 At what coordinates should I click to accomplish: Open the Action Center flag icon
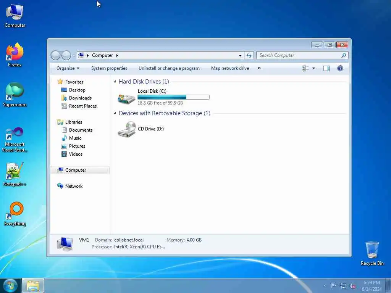click(x=334, y=286)
